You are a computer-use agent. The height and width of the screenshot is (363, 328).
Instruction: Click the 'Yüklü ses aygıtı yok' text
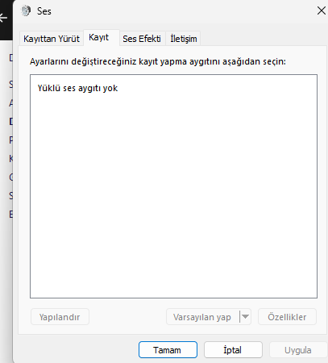(x=77, y=88)
